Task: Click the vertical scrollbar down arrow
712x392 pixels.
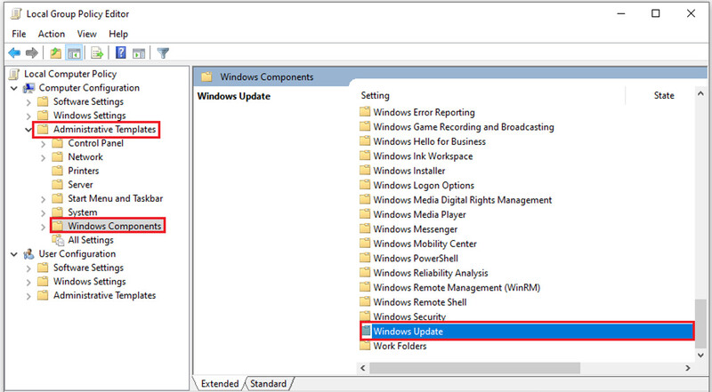Action: 700,356
